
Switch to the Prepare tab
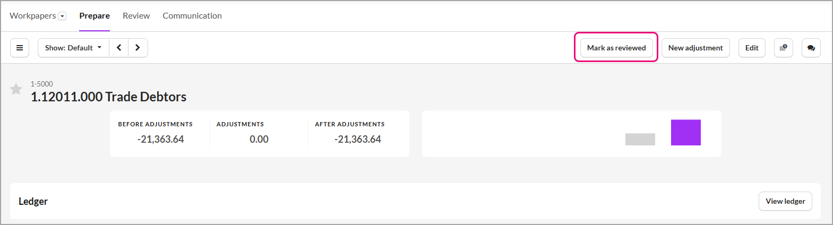(x=95, y=16)
